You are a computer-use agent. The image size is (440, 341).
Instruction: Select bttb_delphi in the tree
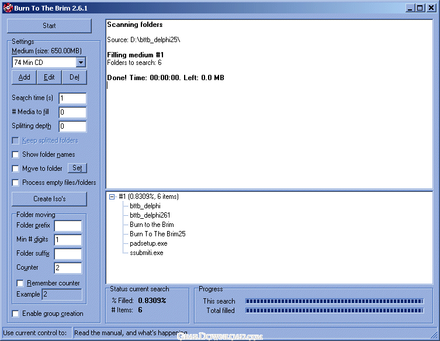(145, 206)
